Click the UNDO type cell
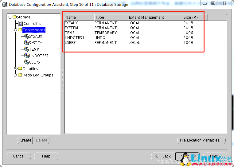The height and width of the screenshot is (167, 234). (100, 38)
